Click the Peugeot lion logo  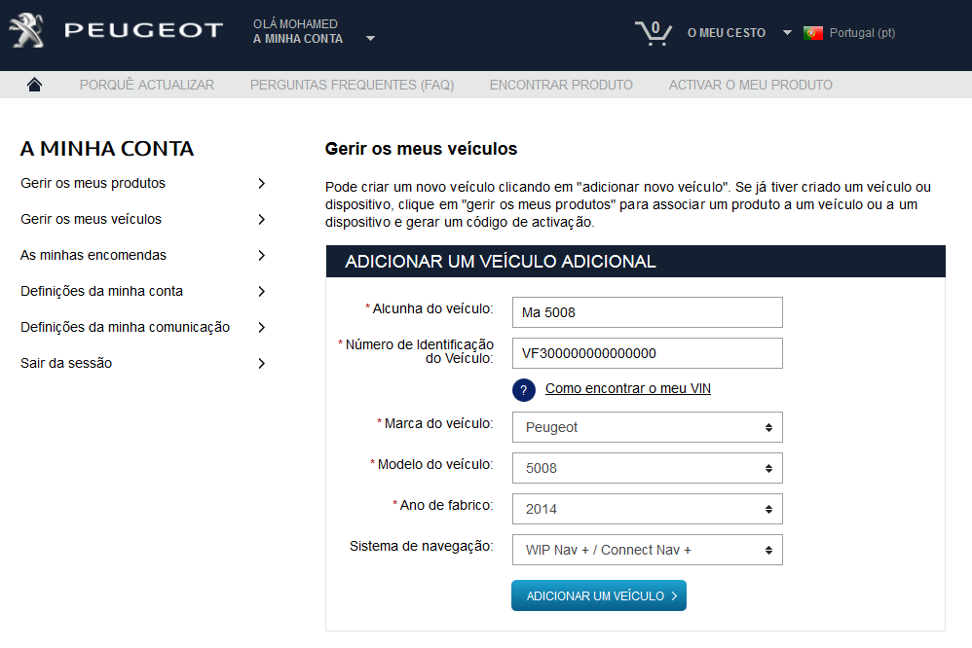tap(26, 30)
